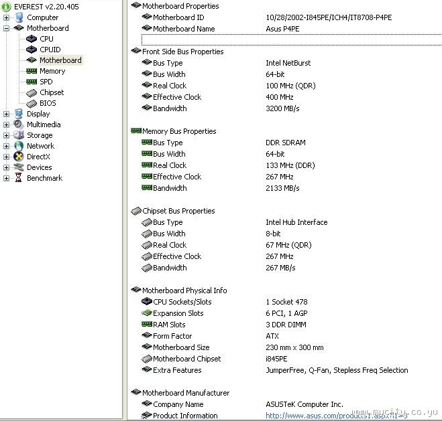The image size is (442, 421).
Task: Click the '100 MHz (QDR)' value
Action: point(290,86)
